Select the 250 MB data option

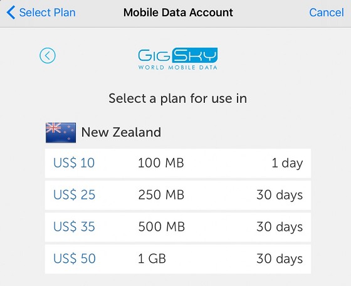(161, 194)
